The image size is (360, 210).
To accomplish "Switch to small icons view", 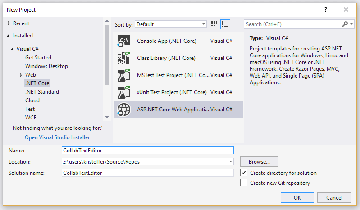I will coord(214,24).
